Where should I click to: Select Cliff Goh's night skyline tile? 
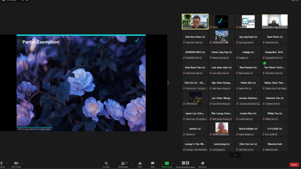pos(195,98)
